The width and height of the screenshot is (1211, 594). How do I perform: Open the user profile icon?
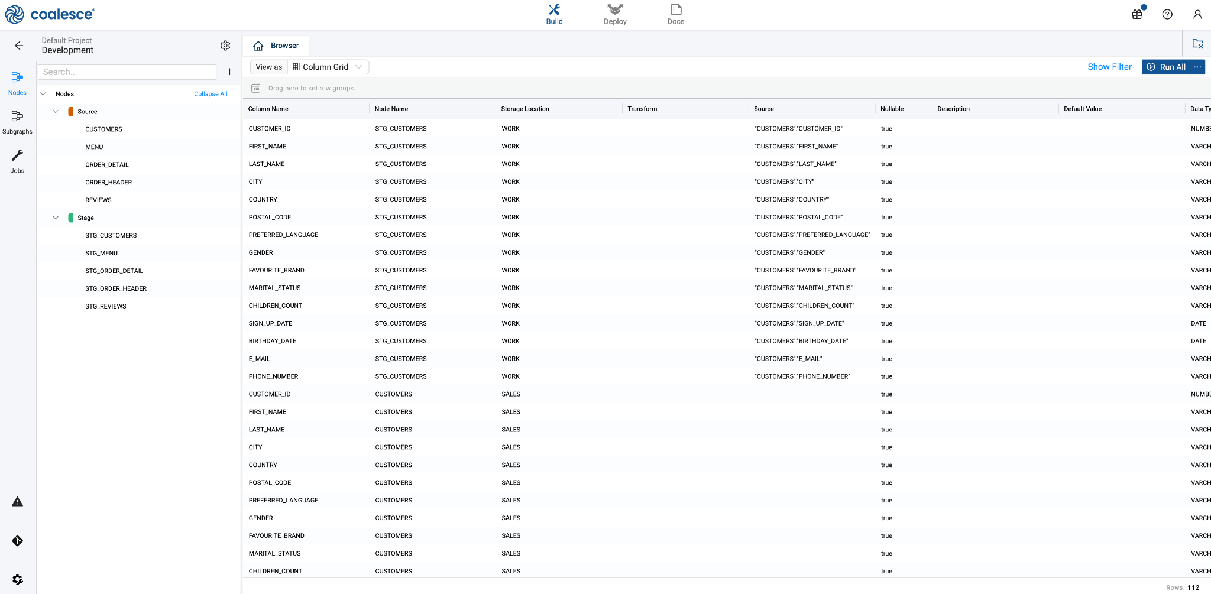pyautogui.click(x=1197, y=14)
